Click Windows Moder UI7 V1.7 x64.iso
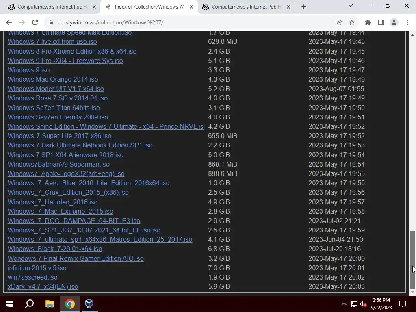This screenshot has width=416, height=312. [56, 89]
